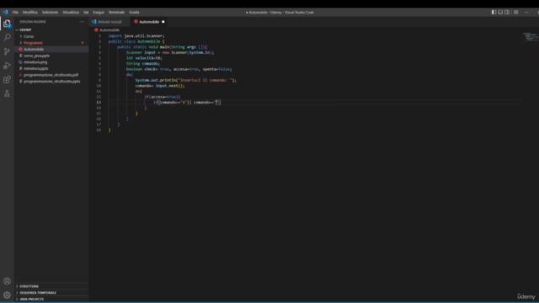The image size is (539, 303).
Task: Click the unsaved dot on Automobile tab
Action: click(x=163, y=22)
